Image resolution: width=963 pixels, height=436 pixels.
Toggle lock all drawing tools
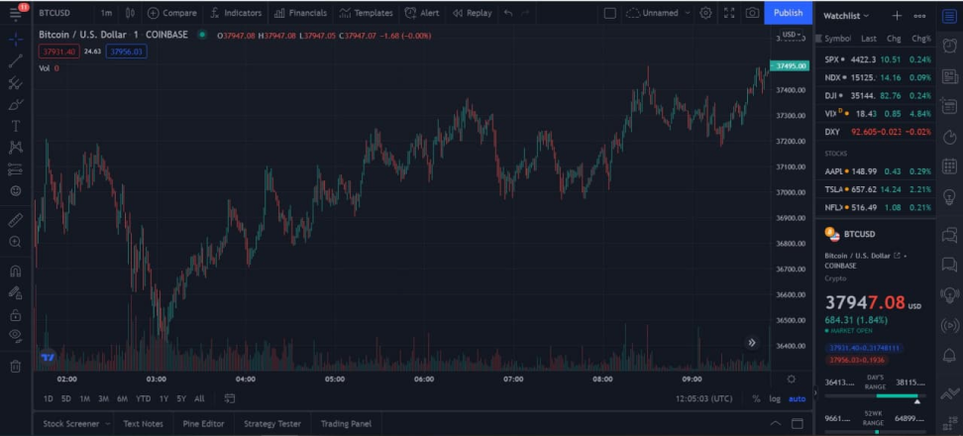pos(16,315)
